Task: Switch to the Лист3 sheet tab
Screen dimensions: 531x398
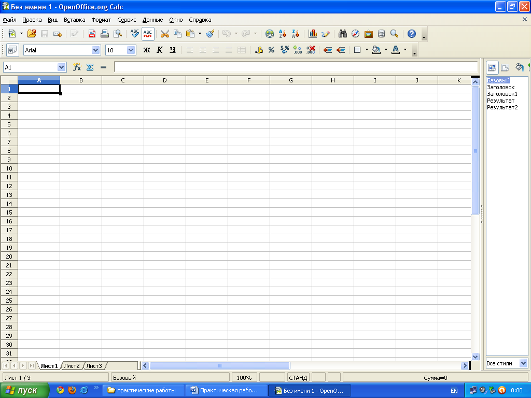Action: click(94, 366)
